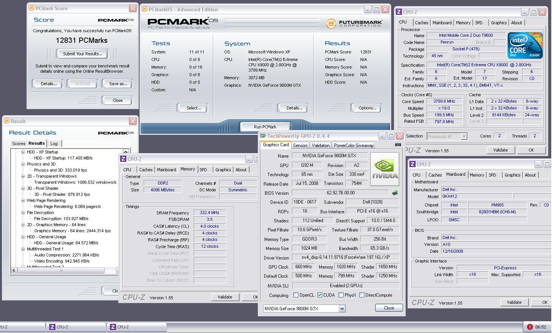Viewport: 552px width, 333px height.
Task: Click the NVIDIA logo in GPU-Z
Action: pos(384,169)
